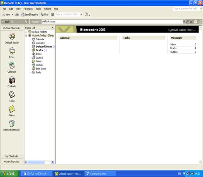Select Archive Folders in folder list
Image resolution: width=203 pixels, height=177 pixels.
click(x=39, y=32)
